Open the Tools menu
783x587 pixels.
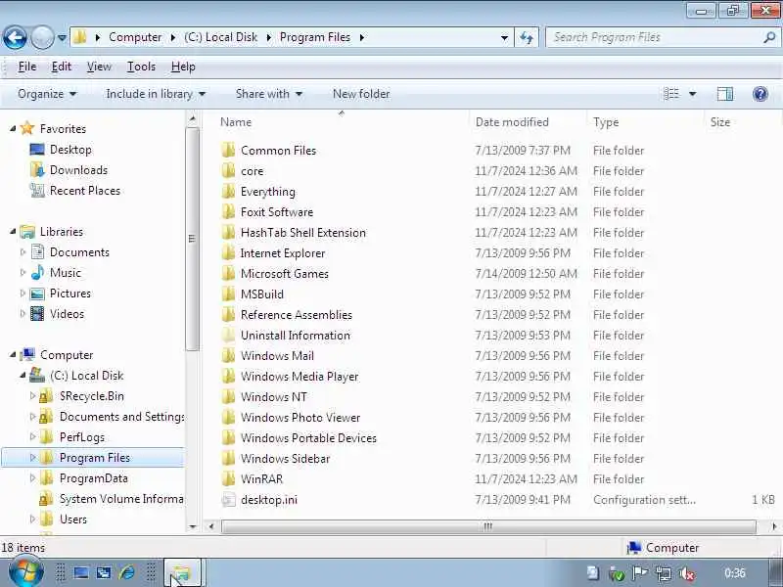141,67
